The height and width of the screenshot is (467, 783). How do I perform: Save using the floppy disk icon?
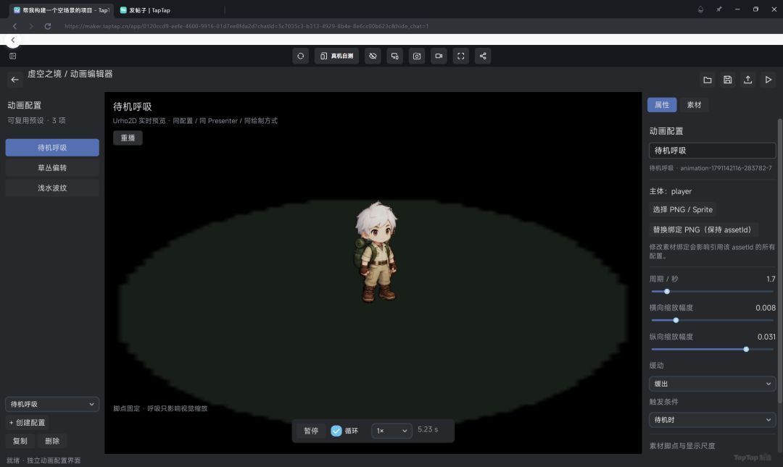pyautogui.click(x=728, y=80)
